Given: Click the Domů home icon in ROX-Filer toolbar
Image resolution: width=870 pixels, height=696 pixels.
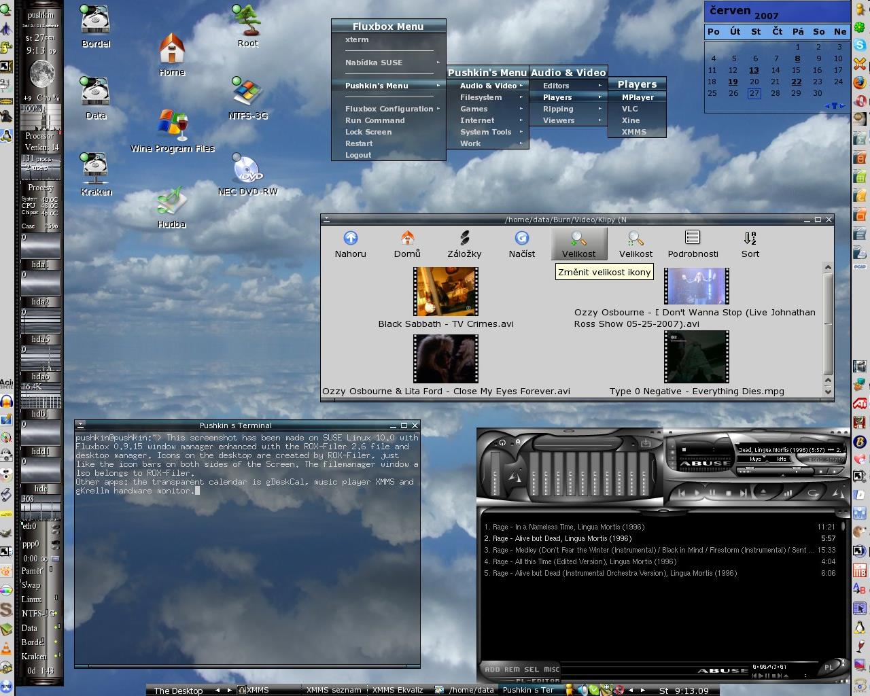Looking at the screenshot, I should coord(407,243).
